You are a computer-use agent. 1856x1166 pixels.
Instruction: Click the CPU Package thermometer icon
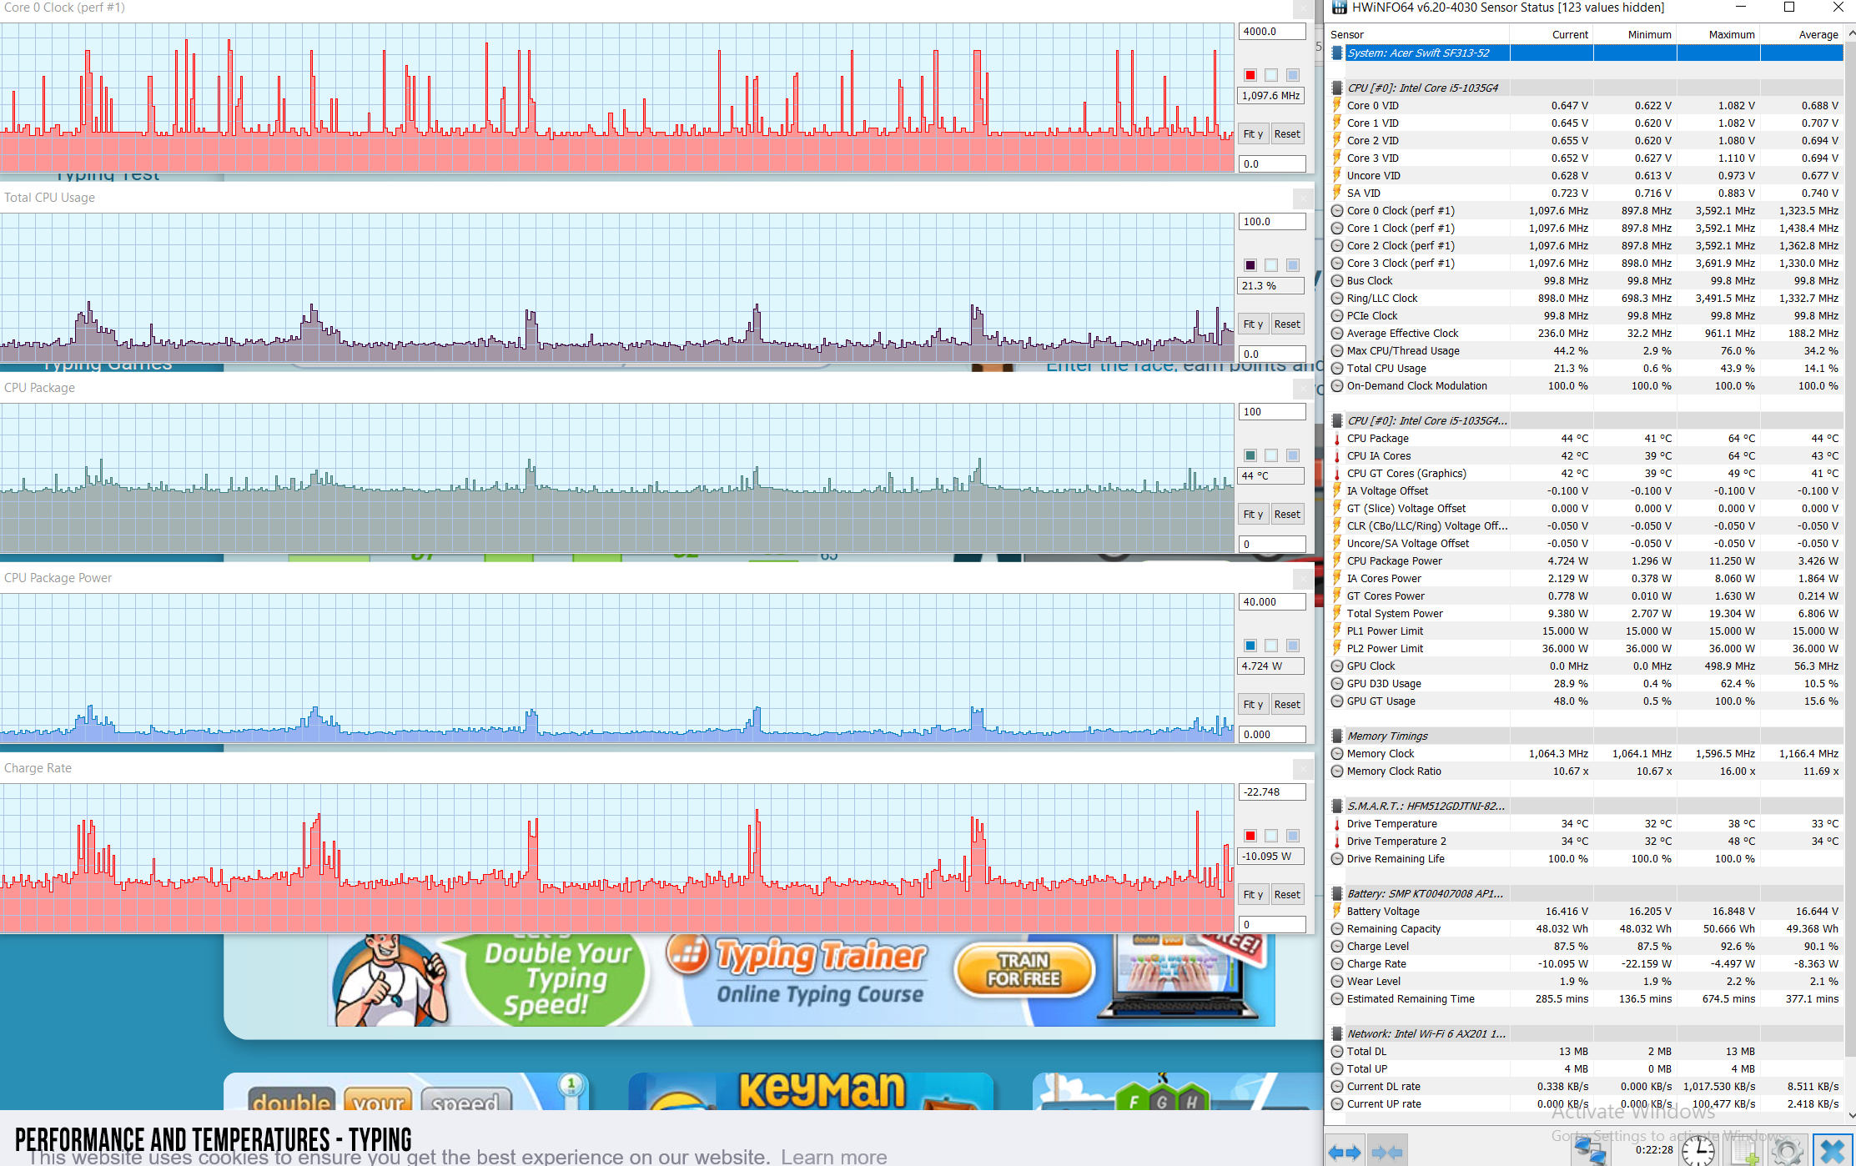pyautogui.click(x=1337, y=438)
